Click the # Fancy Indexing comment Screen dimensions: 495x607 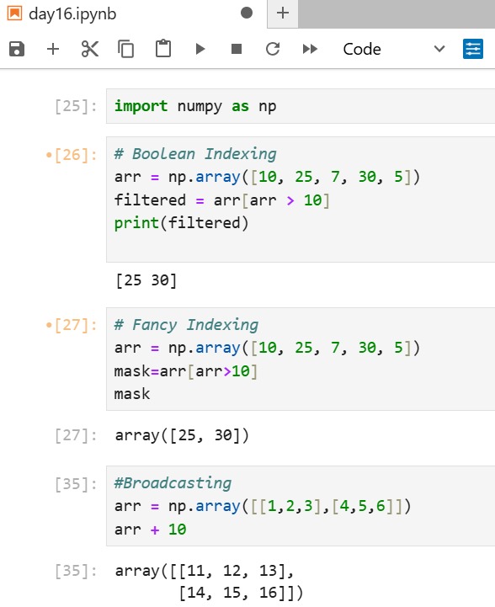point(186,325)
